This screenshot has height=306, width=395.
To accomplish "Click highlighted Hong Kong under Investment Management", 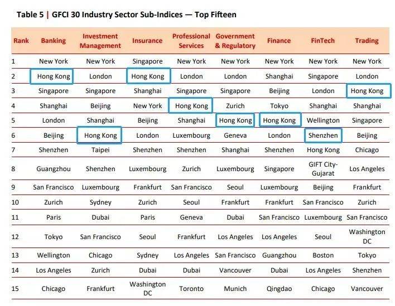I will (100, 135).
